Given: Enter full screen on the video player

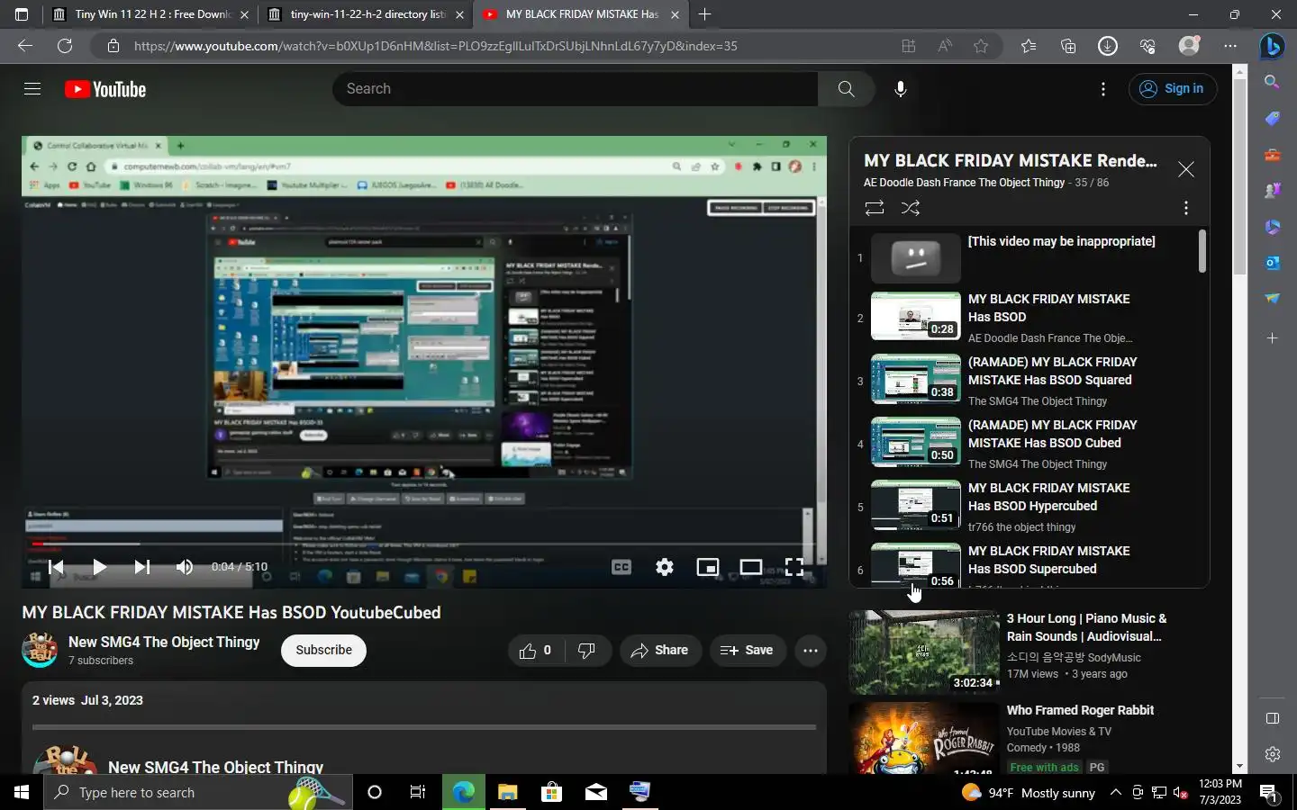Looking at the screenshot, I should click(x=794, y=567).
